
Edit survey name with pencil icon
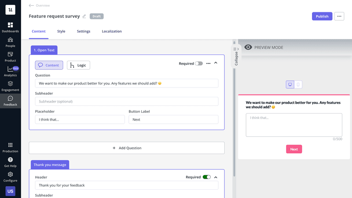(84, 16)
